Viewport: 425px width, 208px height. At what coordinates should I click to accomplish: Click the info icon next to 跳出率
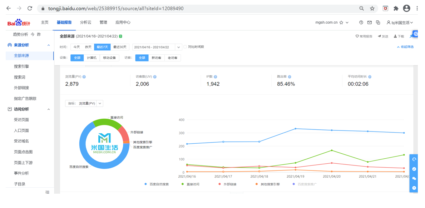coord(290,77)
